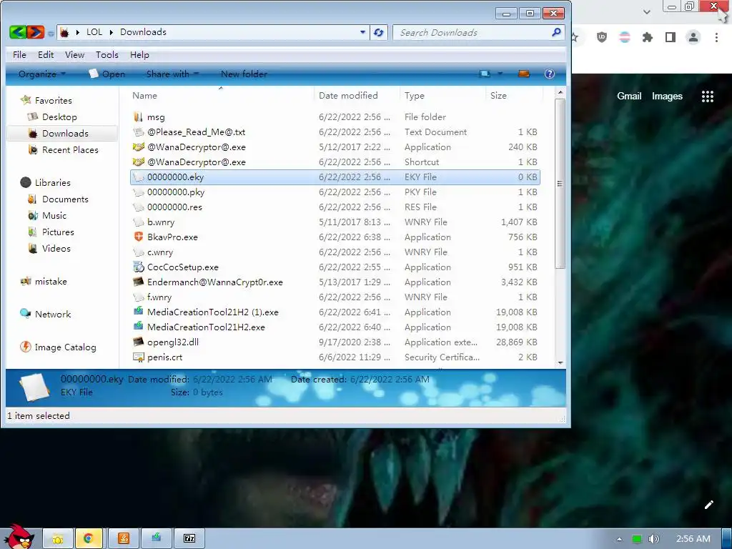Toggle the Chrome side panel icon
The image size is (732, 549).
pyautogui.click(x=671, y=37)
